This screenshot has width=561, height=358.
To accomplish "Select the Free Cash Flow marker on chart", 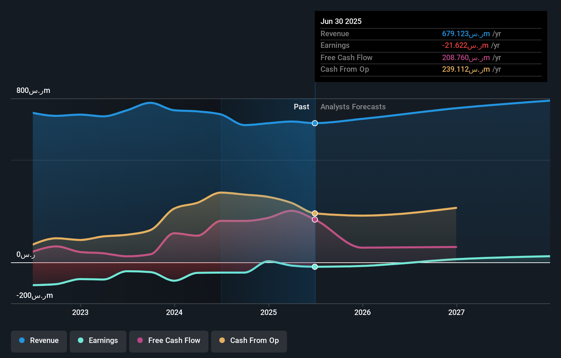I will (x=314, y=220).
